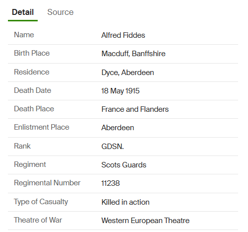The height and width of the screenshot is (232, 248).
Task: Click Aberdeen enlistment place value
Action: click(x=118, y=128)
